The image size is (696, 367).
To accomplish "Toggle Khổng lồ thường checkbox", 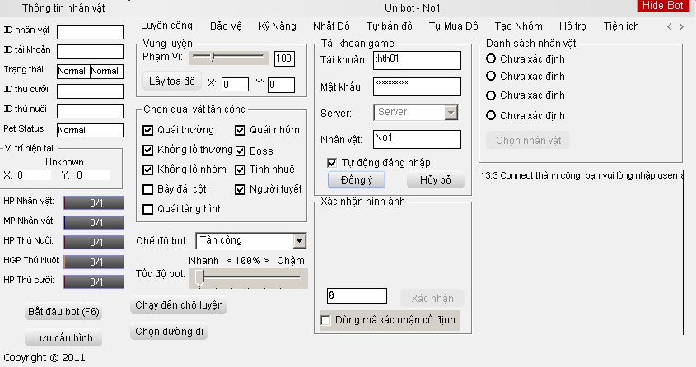I will [147, 150].
